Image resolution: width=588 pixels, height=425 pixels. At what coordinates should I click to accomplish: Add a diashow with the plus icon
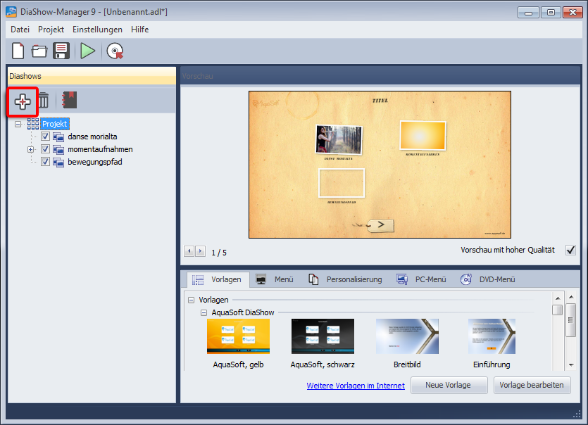(23, 101)
